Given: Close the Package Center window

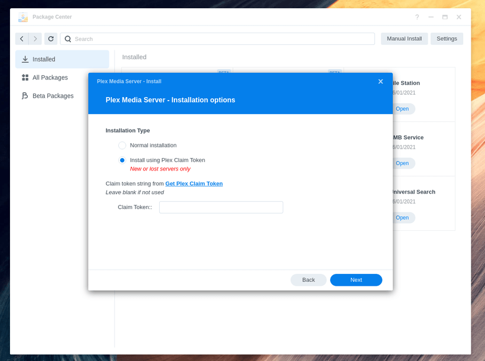Looking at the screenshot, I should tap(459, 17).
